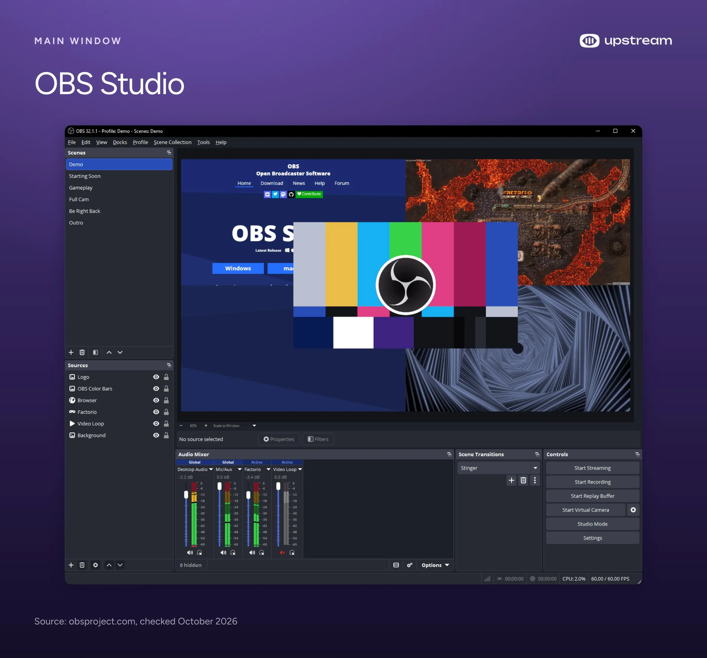Toggle Audio Mixer vertical layout icon

(x=396, y=565)
